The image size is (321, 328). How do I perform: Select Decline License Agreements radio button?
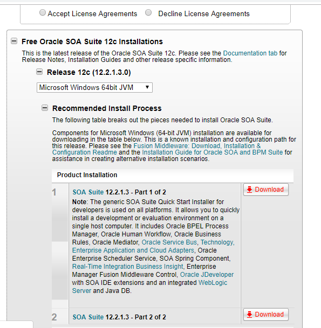(x=148, y=13)
